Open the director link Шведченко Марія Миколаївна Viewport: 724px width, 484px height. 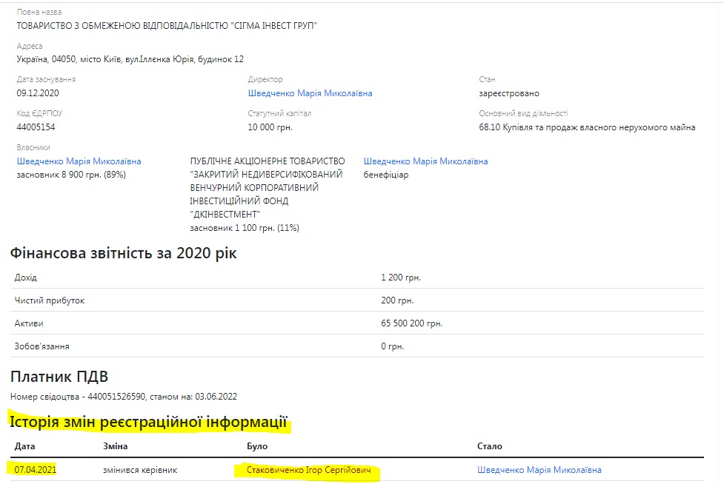point(310,93)
